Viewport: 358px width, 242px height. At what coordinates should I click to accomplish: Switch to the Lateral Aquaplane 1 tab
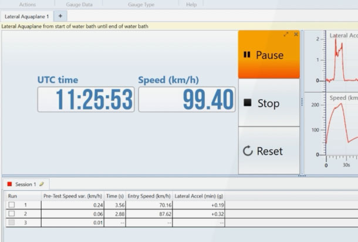click(x=27, y=16)
